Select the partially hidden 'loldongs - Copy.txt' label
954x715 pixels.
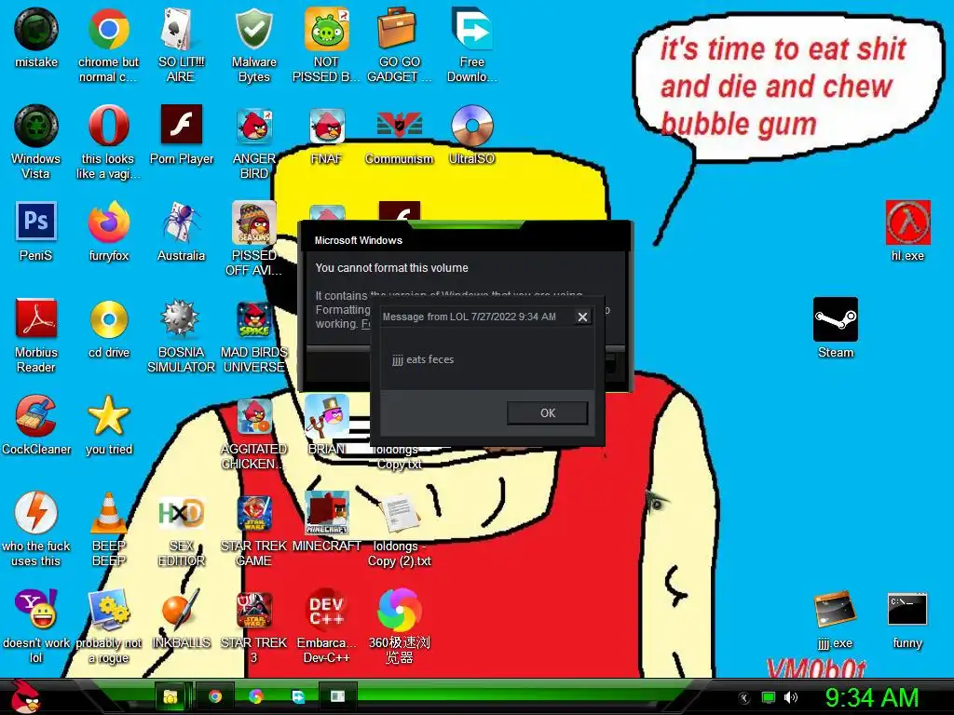[x=398, y=456]
